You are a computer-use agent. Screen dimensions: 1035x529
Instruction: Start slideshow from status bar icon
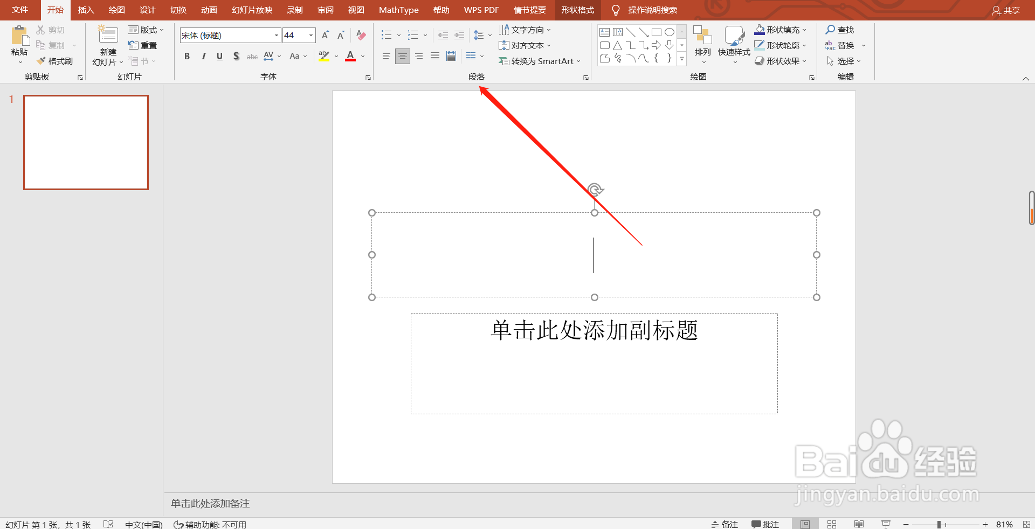886,524
